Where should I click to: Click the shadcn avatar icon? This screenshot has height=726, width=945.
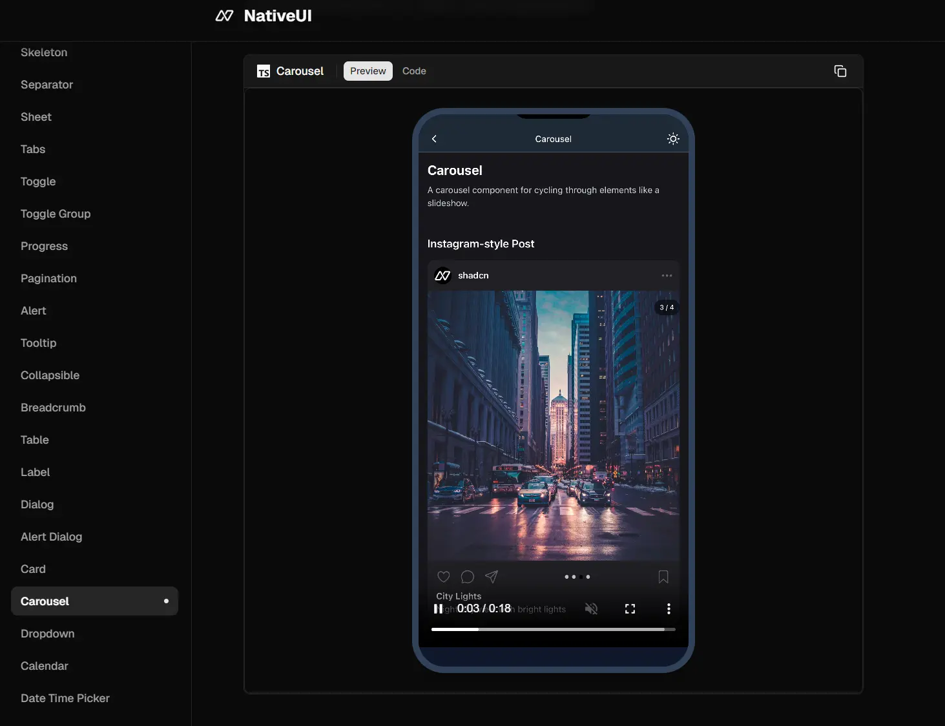pos(442,276)
